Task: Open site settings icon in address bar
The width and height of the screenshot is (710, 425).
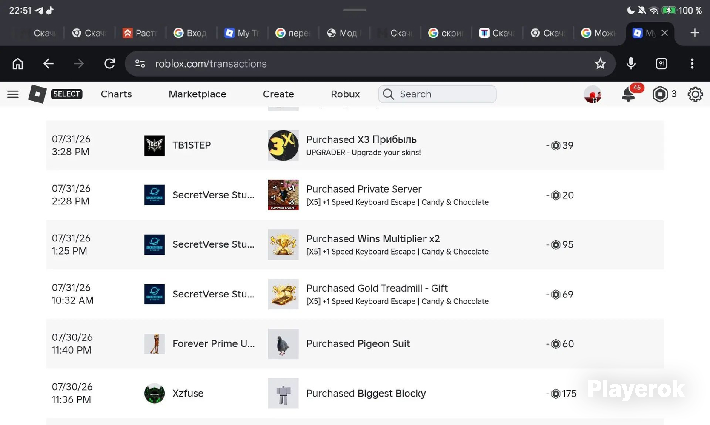Action: 140,64
